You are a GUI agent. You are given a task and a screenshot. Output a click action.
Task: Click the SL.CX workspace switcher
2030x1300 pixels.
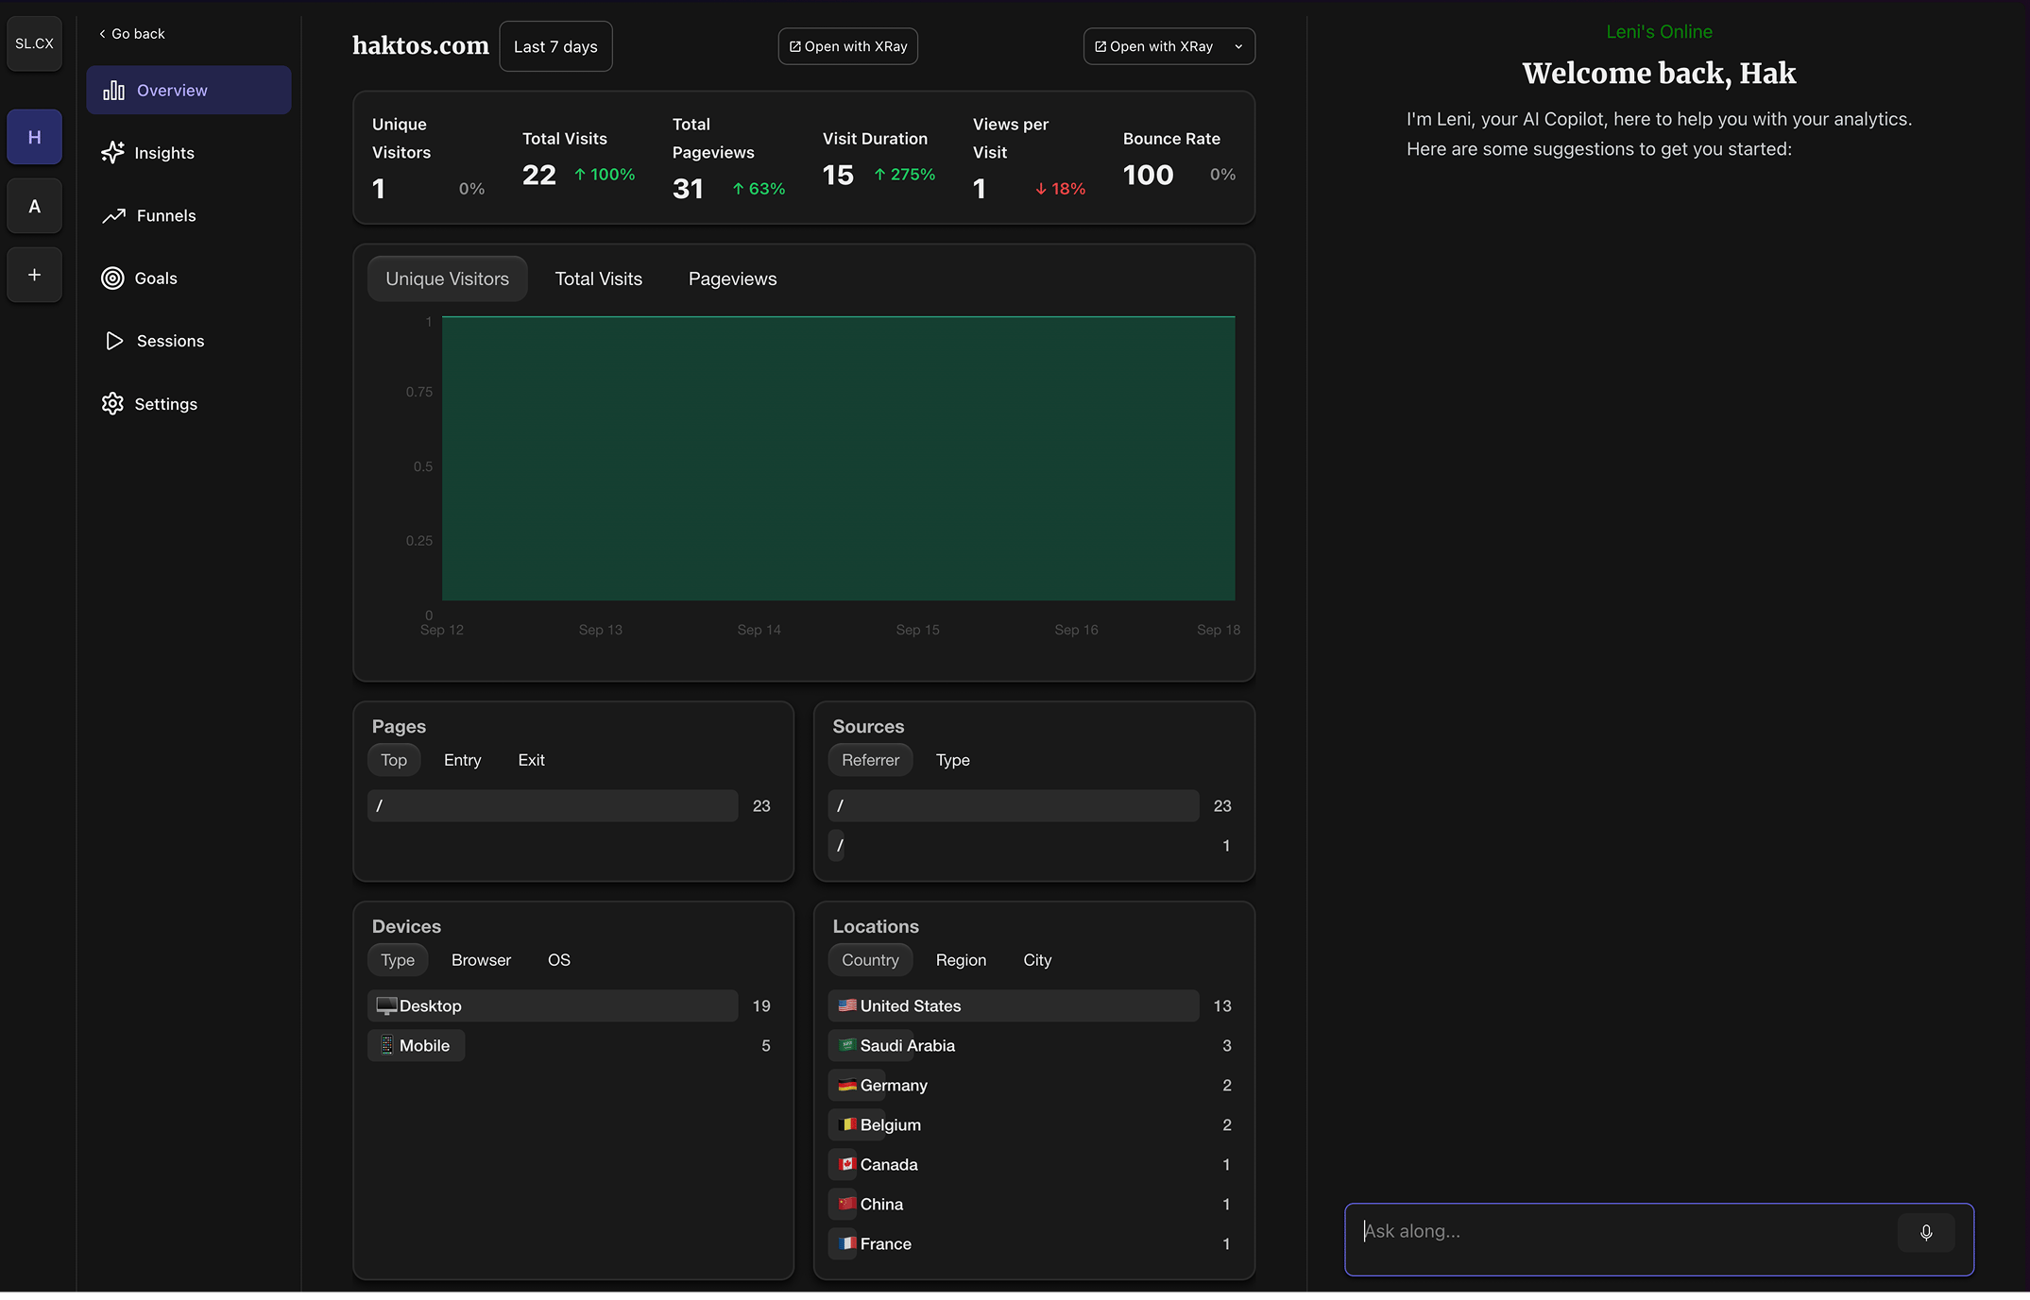point(35,43)
